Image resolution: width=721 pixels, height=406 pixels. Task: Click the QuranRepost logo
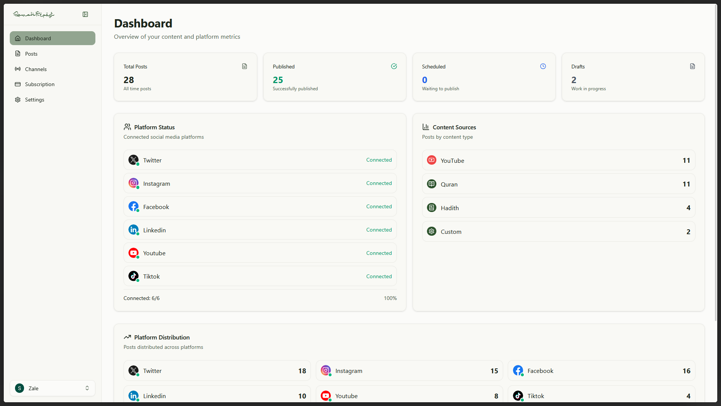[x=34, y=14]
